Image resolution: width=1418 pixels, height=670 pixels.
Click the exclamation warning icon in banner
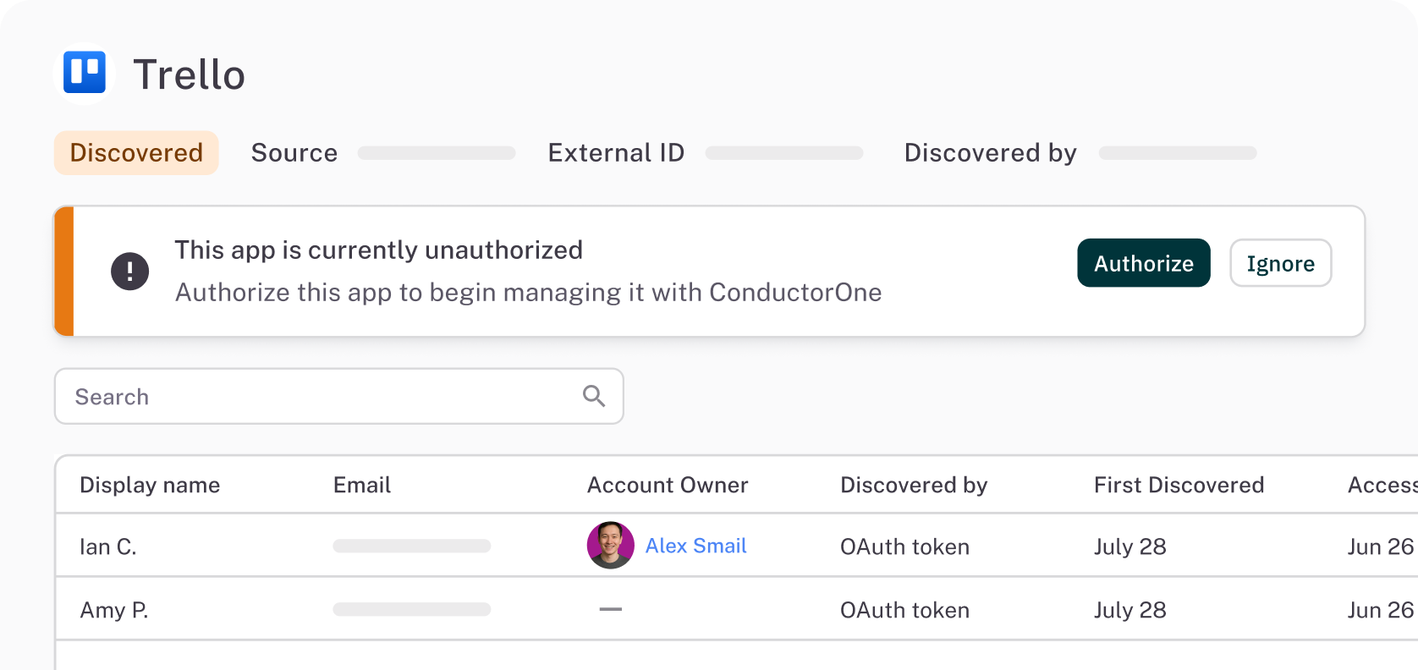(x=129, y=272)
